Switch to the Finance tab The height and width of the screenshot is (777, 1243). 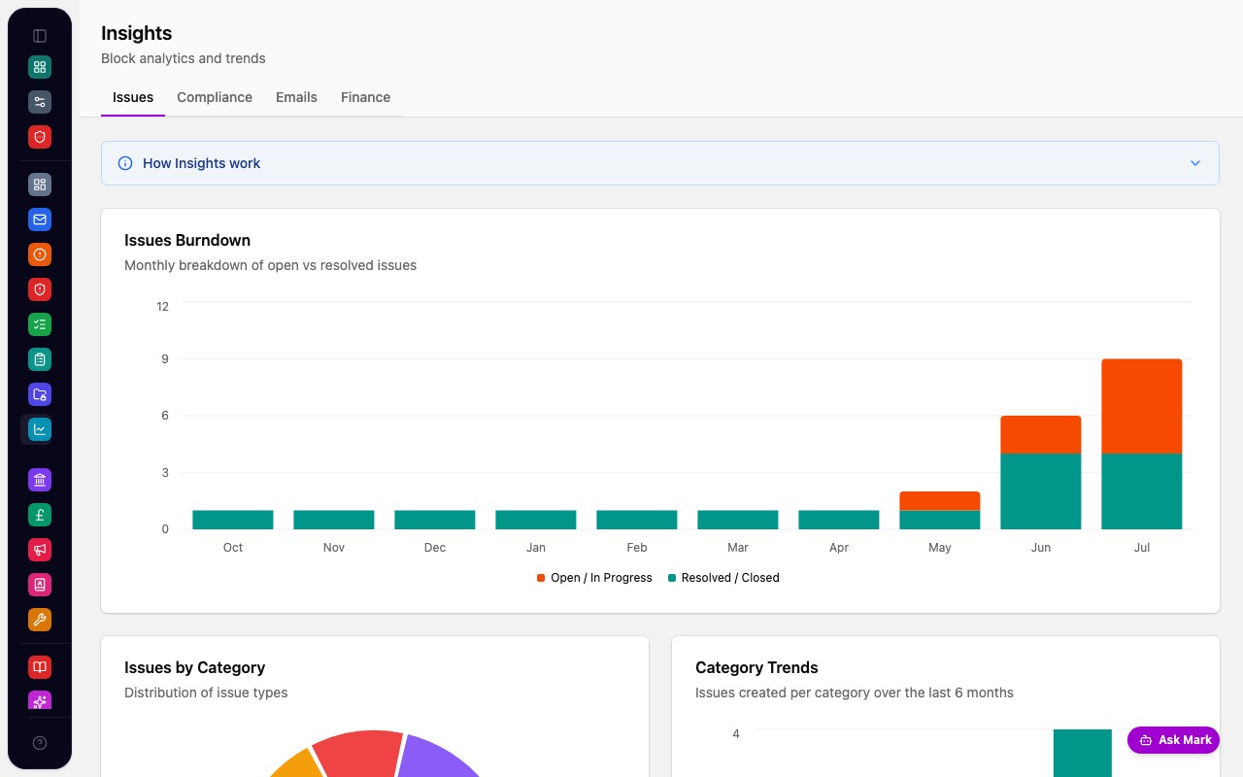(365, 97)
